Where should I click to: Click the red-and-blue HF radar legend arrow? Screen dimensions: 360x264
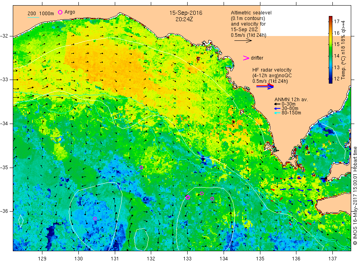click(x=265, y=86)
